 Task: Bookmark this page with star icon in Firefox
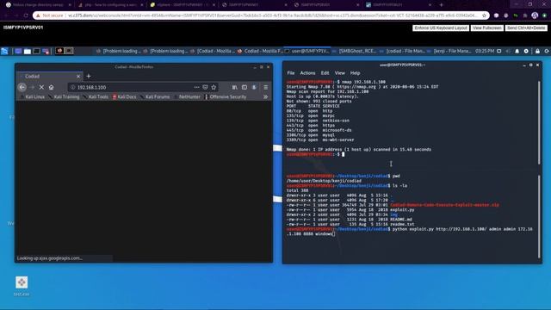point(214,87)
